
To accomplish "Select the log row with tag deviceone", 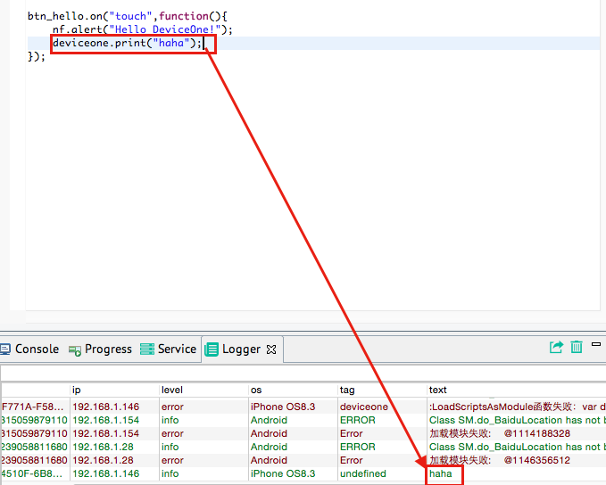I will coord(364,407).
